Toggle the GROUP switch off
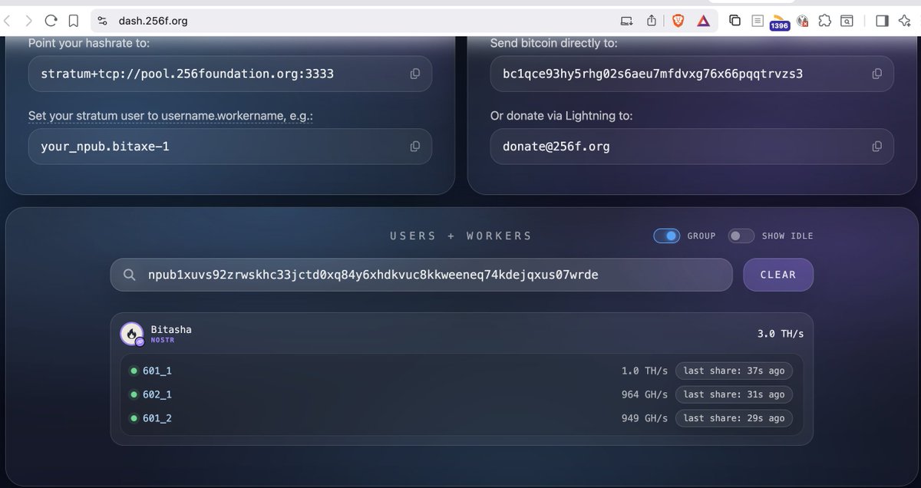Viewport: 921px width, 488px height. click(667, 236)
